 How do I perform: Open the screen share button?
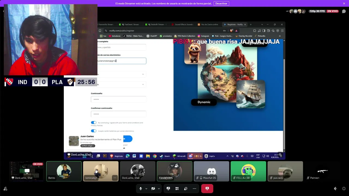tap(168, 188)
